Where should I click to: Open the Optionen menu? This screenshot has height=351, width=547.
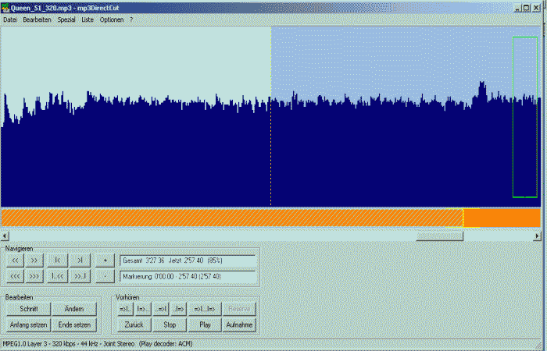(x=111, y=19)
